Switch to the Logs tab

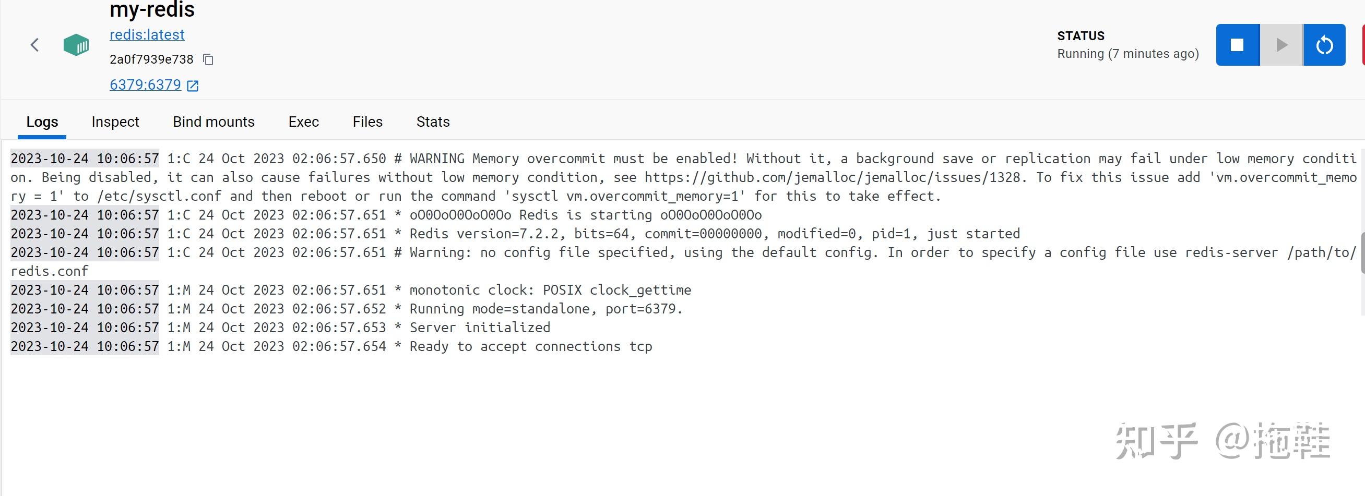click(42, 122)
